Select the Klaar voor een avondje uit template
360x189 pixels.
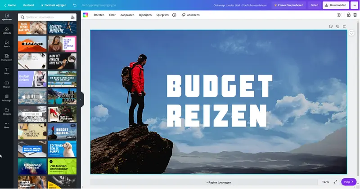tap(62, 44)
